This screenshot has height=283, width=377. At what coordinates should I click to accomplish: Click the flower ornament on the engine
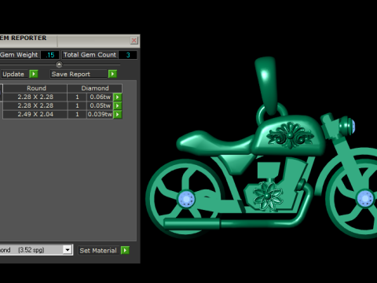[268, 196]
